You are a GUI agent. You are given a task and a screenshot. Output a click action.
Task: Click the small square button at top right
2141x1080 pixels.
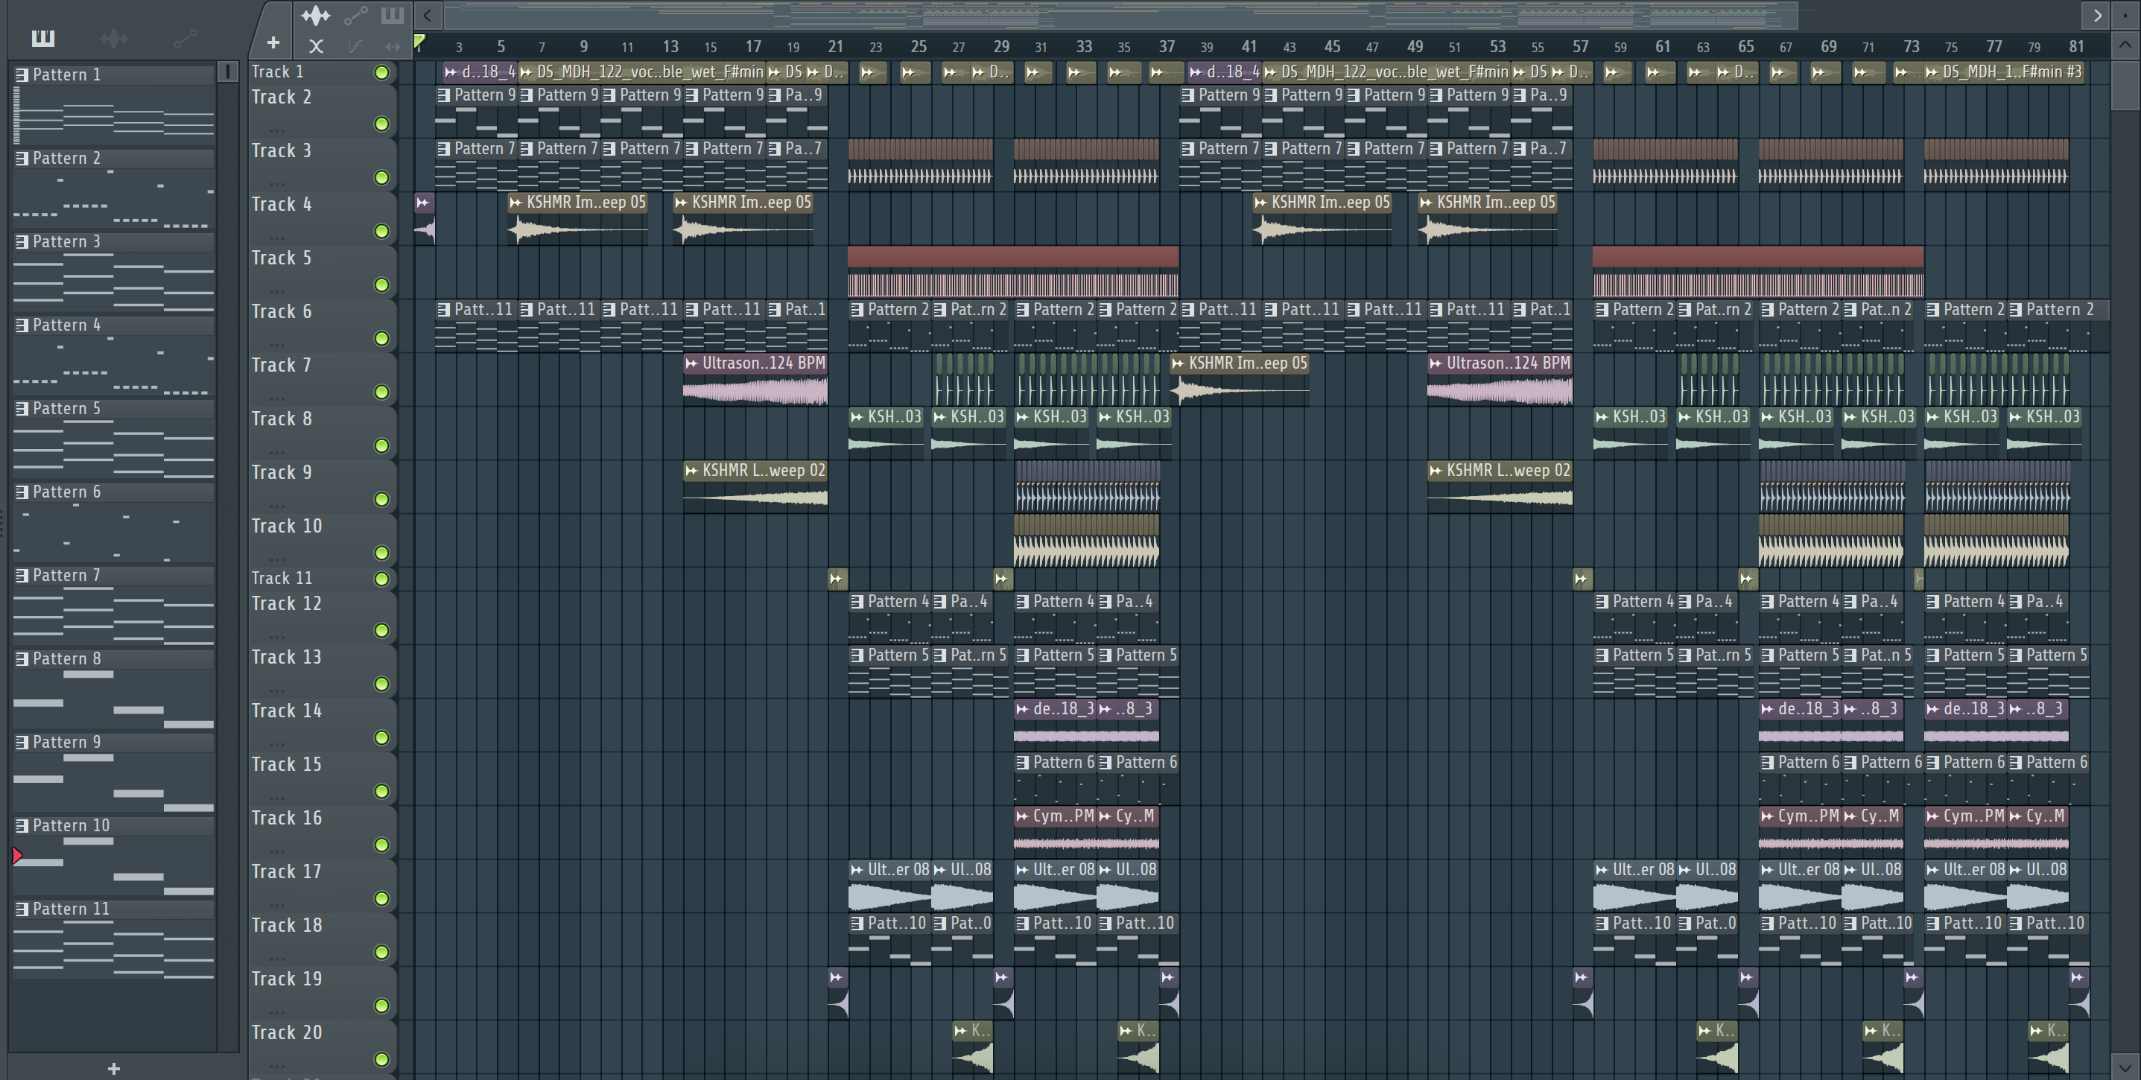pos(2125,15)
